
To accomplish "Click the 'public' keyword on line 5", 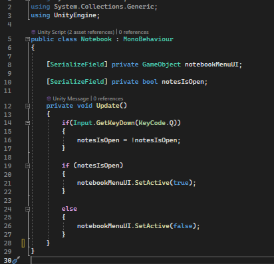I will (x=43, y=39).
